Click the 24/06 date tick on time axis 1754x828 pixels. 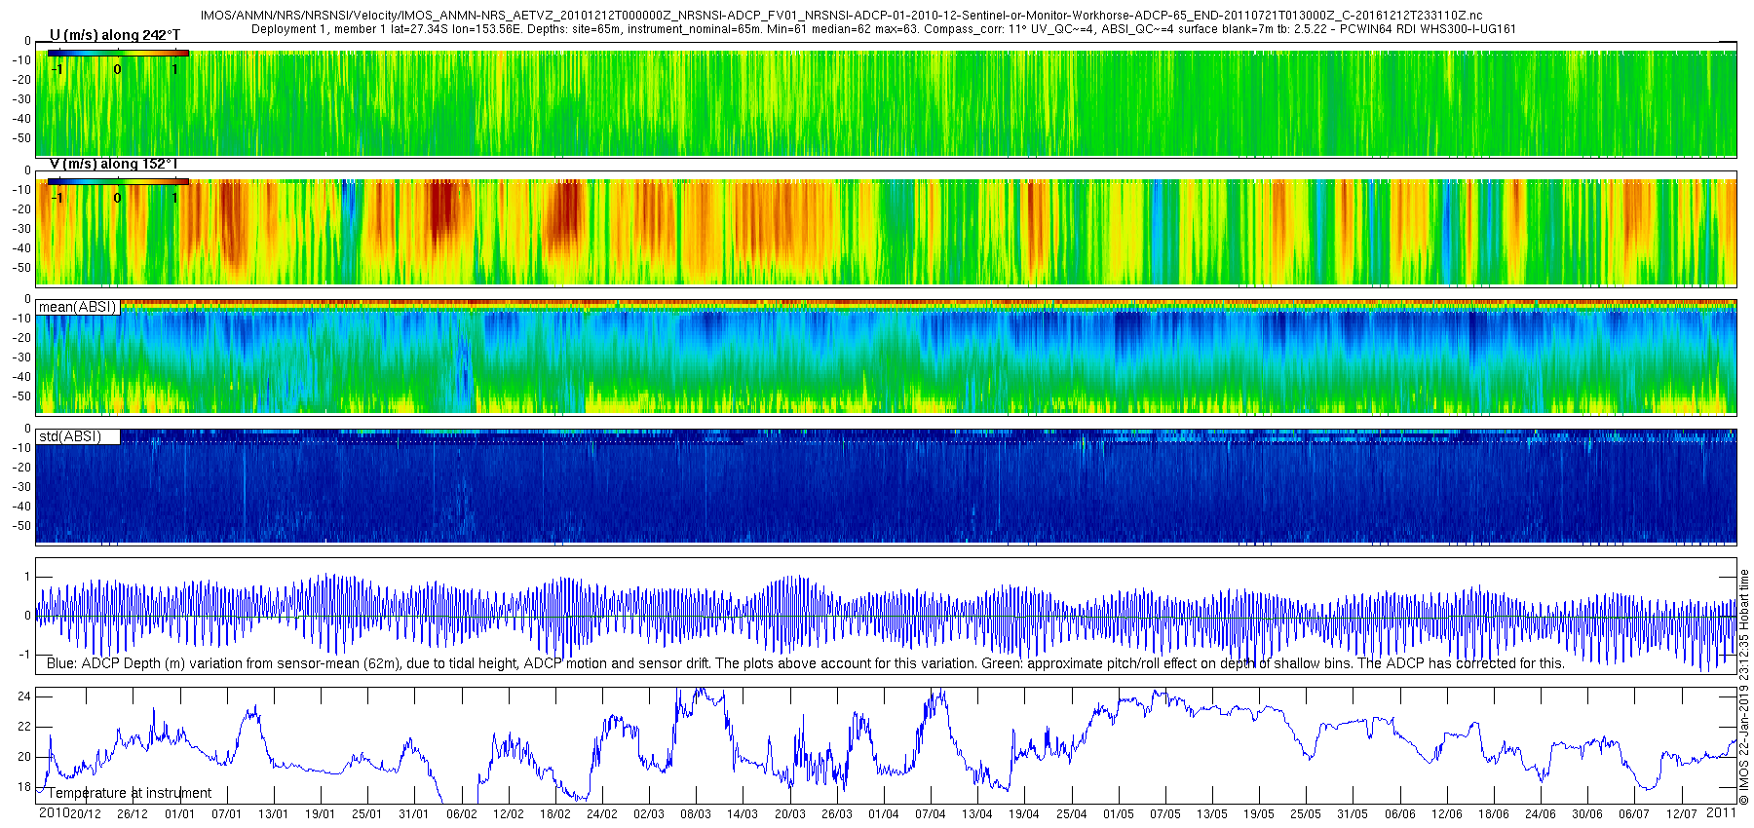tap(1541, 814)
